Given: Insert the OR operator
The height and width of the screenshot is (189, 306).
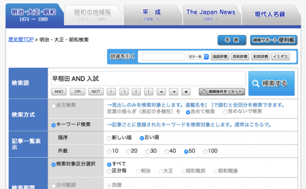Looking at the screenshot, I should click(77, 92).
